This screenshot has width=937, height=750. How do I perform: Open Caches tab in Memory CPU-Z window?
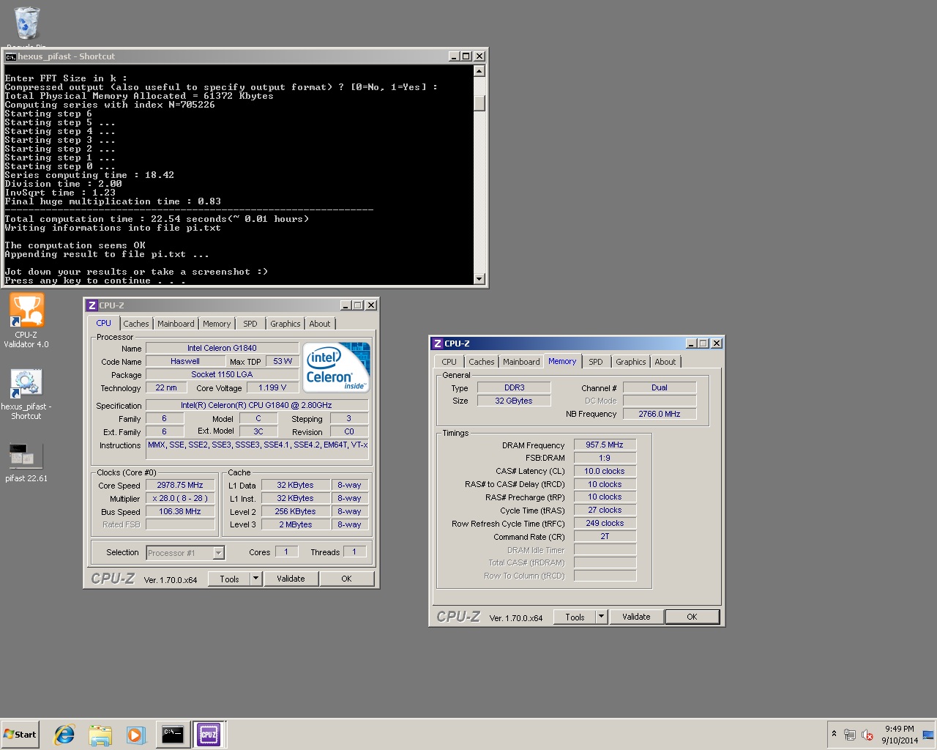coord(482,362)
